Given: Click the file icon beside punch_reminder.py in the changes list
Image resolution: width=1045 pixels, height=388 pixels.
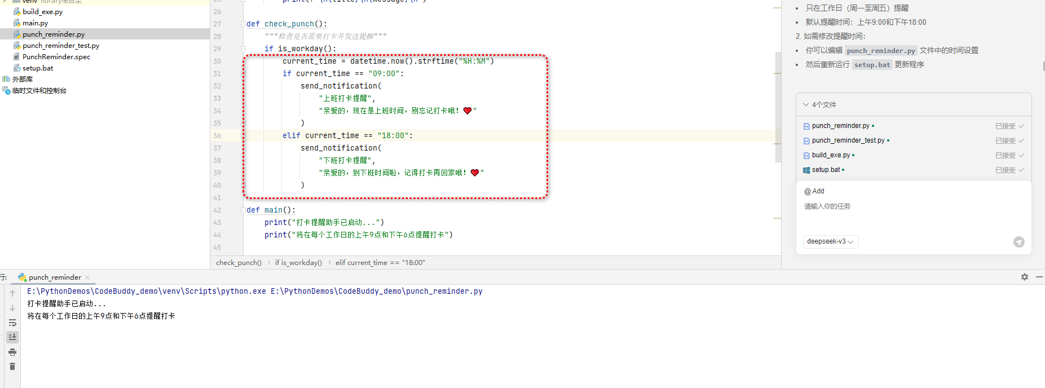Looking at the screenshot, I should click(x=806, y=126).
